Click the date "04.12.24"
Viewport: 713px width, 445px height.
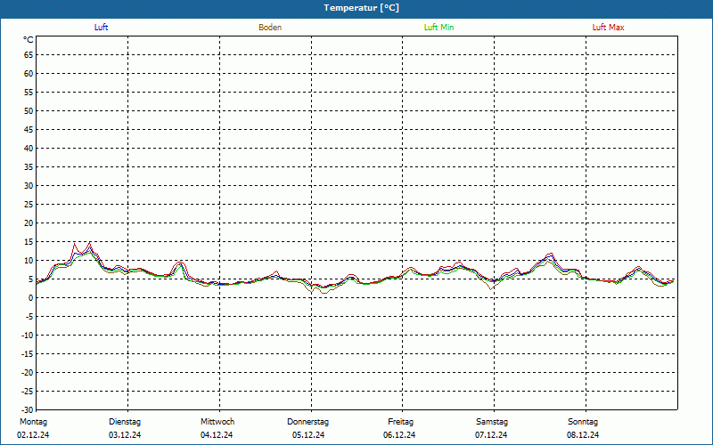(x=217, y=435)
